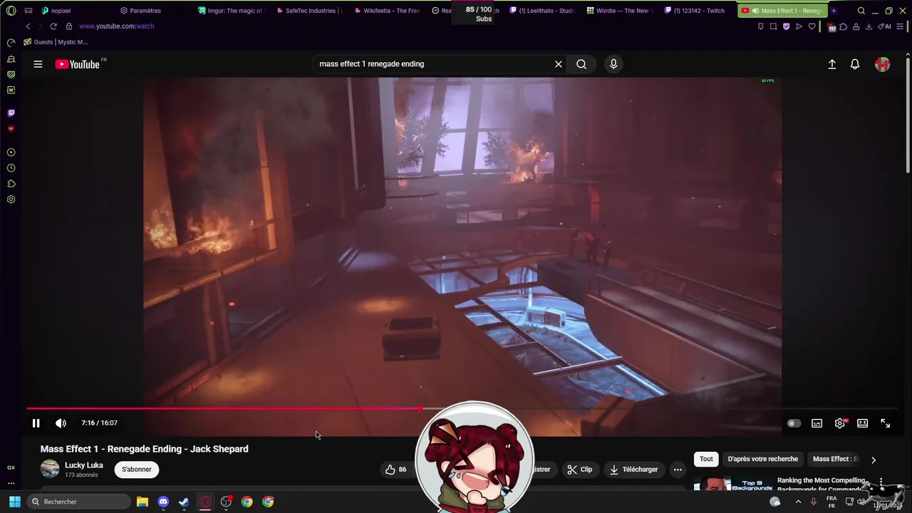912x513 pixels.
Task: Subscribe with the S'abonner button
Action: click(x=137, y=470)
